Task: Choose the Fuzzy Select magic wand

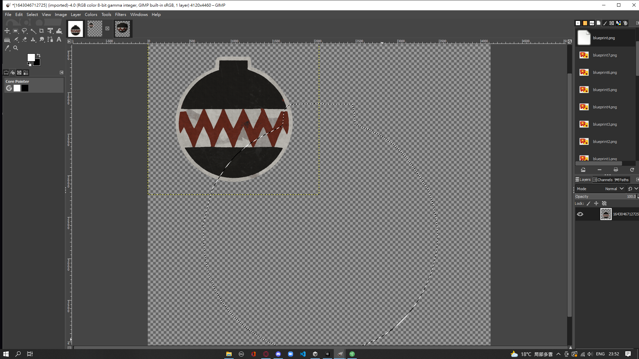Action: tap(33, 31)
